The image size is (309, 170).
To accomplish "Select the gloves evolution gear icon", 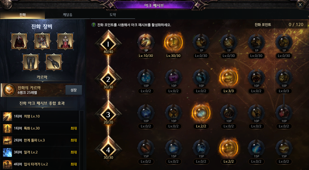I will (x=54, y=62).
